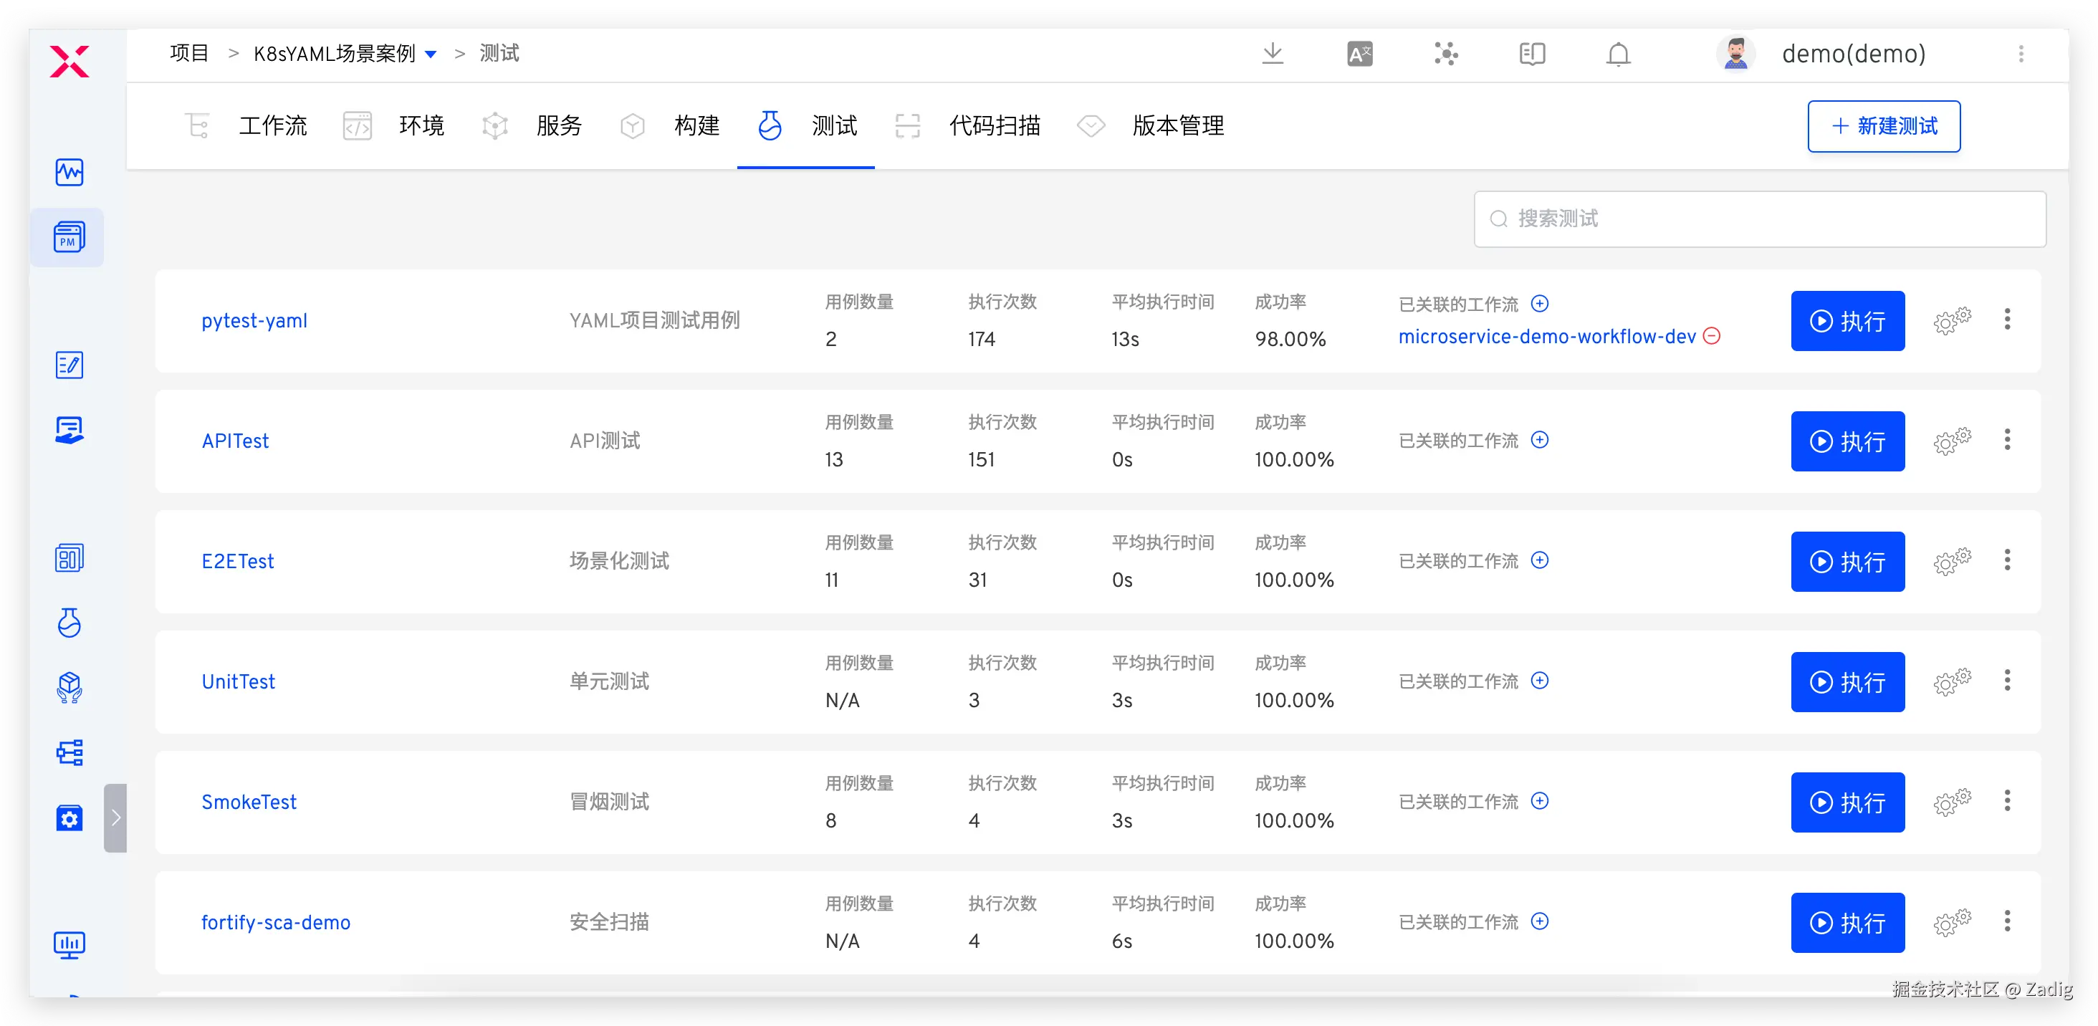
Task: Open more options menu for SmokeTest row
Action: [x=2007, y=800]
